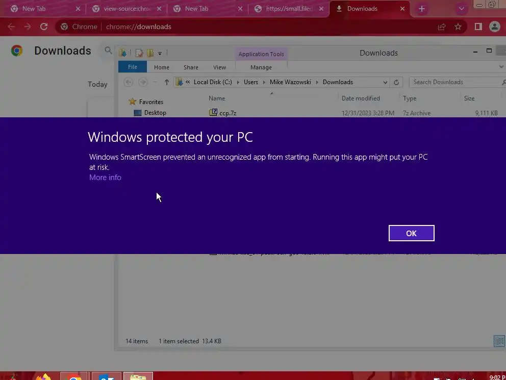Screen dimensions: 506x380
Task: Go up one folder level arrow
Action: click(166, 82)
